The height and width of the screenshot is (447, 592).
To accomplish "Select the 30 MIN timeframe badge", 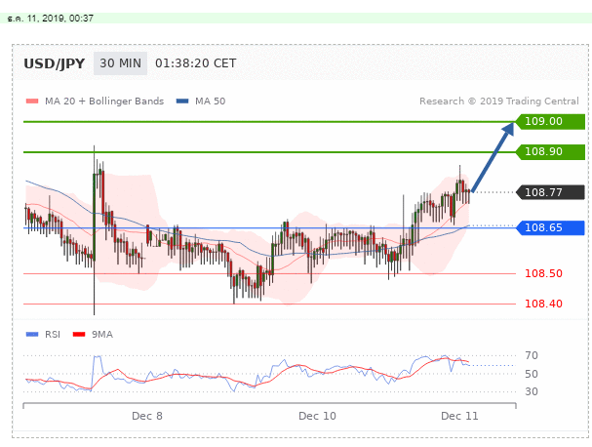I will [120, 63].
